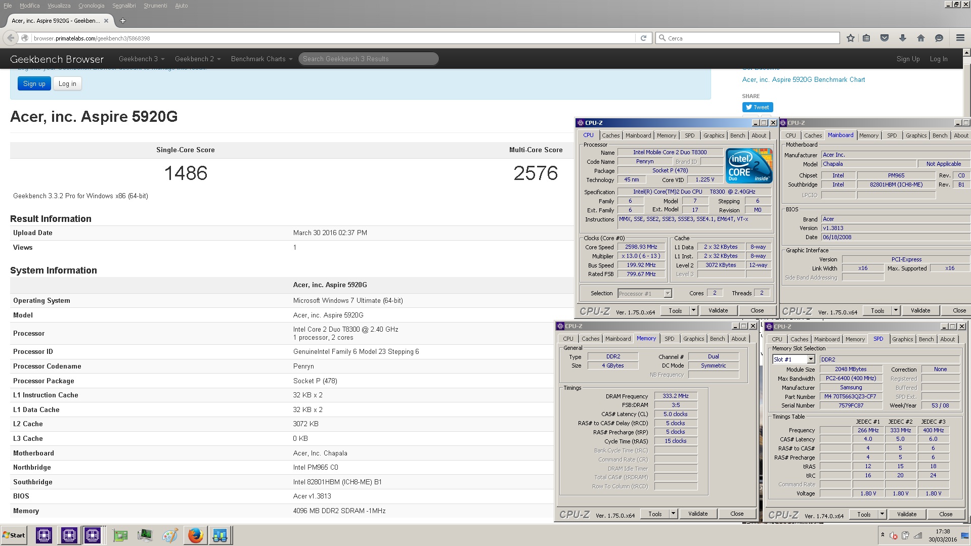
Task: Expand the Geekbench 2 nav dropdown
Action: 198,59
